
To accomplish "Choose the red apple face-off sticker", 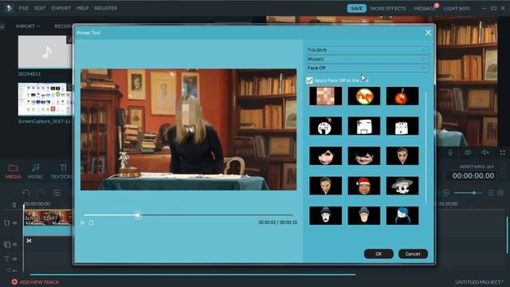I will pyautogui.click(x=402, y=96).
